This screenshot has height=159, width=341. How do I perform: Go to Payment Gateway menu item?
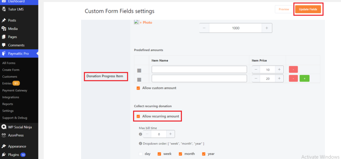[x=15, y=90]
